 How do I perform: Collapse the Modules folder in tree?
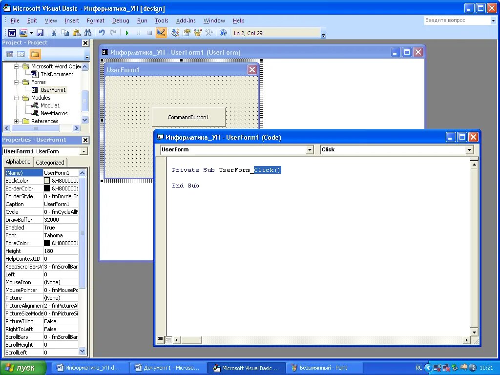[16, 98]
